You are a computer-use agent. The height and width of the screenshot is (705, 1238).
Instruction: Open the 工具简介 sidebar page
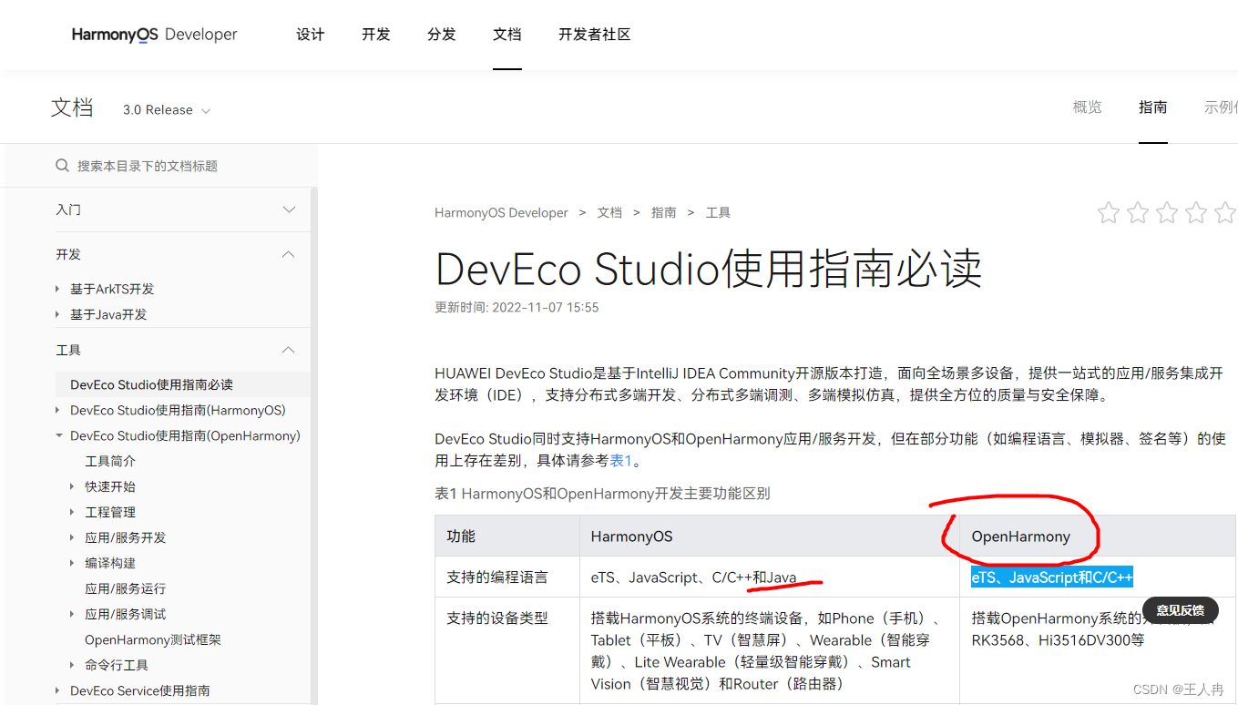[x=110, y=461]
